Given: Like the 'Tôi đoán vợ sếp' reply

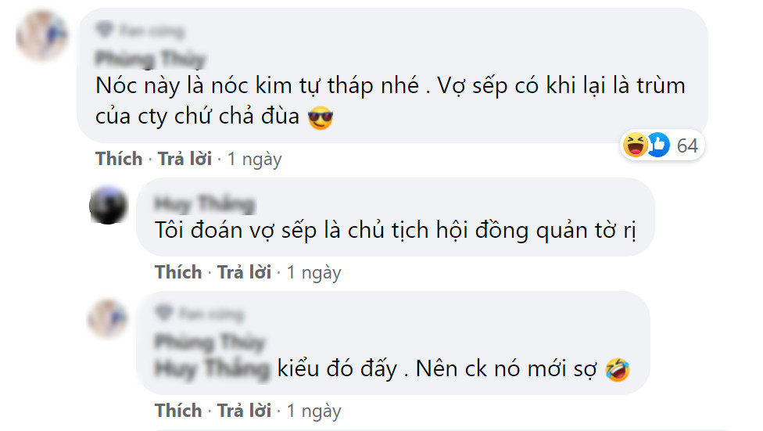Looking at the screenshot, I should pyautogui.click(x=178, y=272).
